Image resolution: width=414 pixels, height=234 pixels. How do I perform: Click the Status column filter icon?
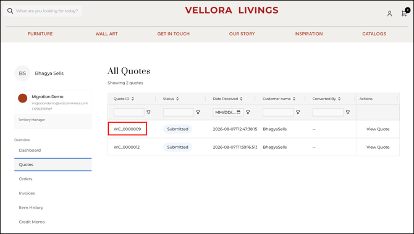(x=198, y=112)
